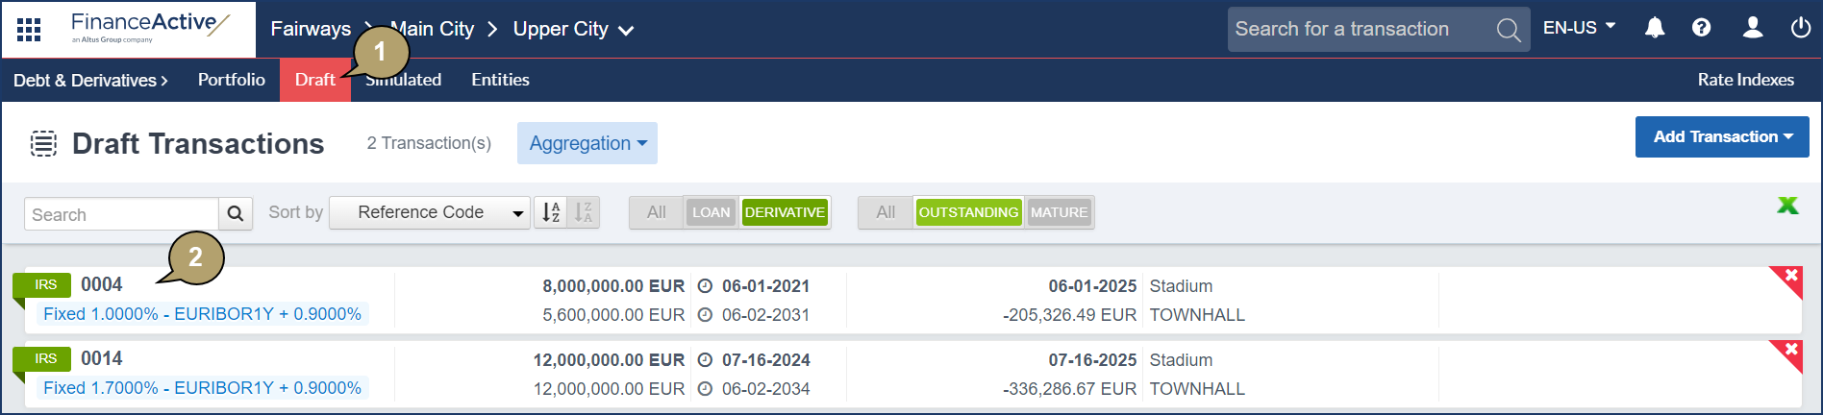Open the Entities tab
Image resolution: width=1823 pixels, height=415 pixels.
coord(500,80)
